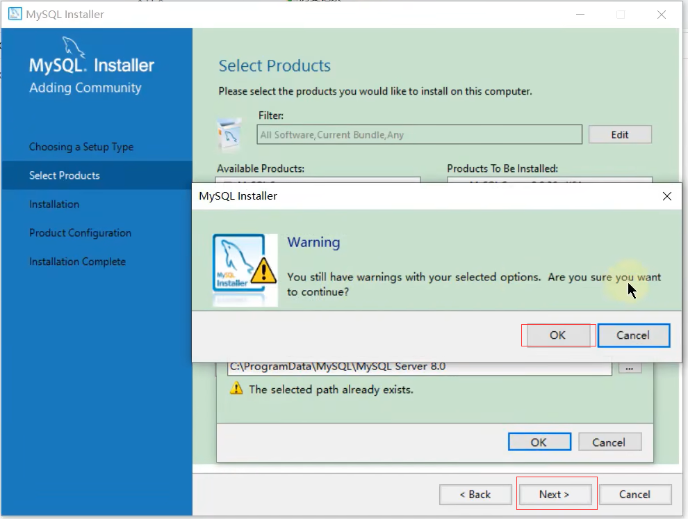Go back with the < Back button
This screenshot has height=519, width=688.
coord(476,495)
